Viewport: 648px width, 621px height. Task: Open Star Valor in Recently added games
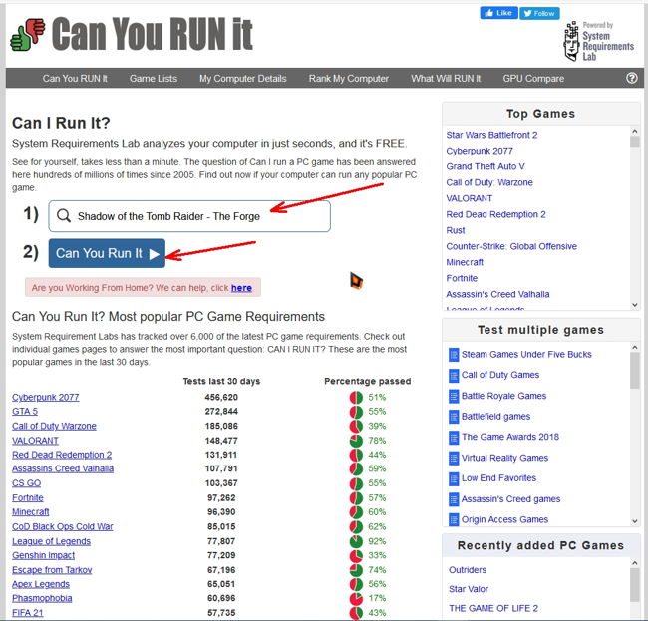(469, 589)
